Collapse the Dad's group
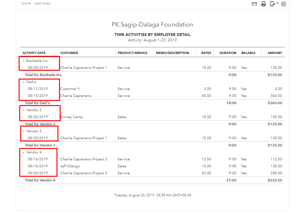 coord(23,82)
